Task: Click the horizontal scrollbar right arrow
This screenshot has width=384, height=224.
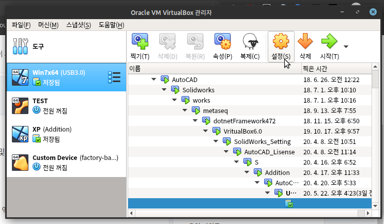Action: pos(368,213)
